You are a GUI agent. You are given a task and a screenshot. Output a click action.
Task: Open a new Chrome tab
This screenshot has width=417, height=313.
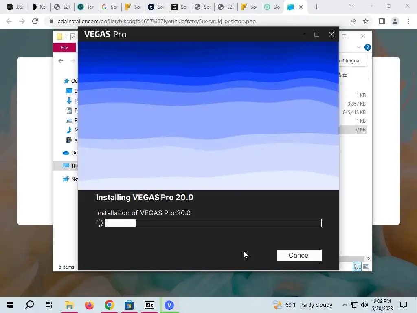pyautogui.click(x=316, y=7)
